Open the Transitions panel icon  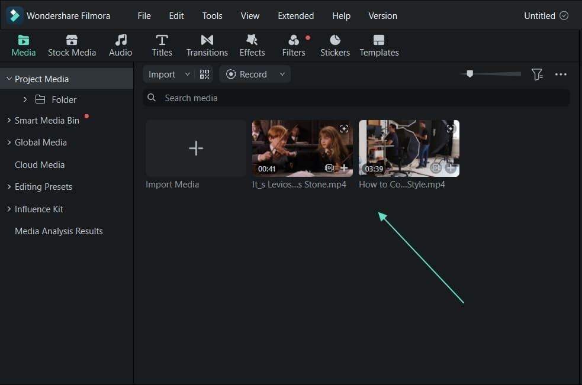click(x=207, y=40)
